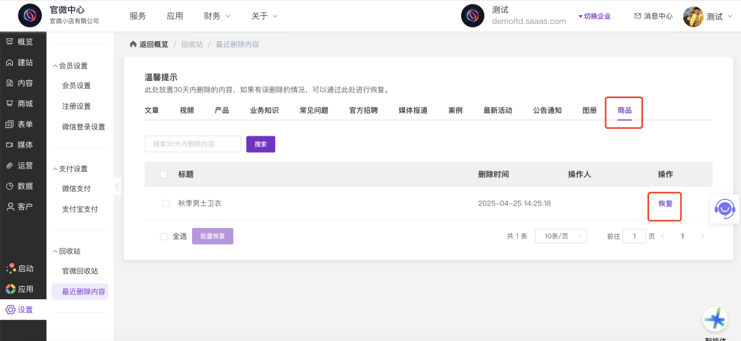The height and width of the screenshot is (341, 741).
Task: Check the box for 秋季男士卫衣 row
Action: click(165, 203)
